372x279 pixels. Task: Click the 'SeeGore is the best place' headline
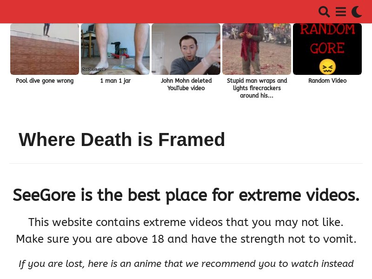tap(186, 195)
